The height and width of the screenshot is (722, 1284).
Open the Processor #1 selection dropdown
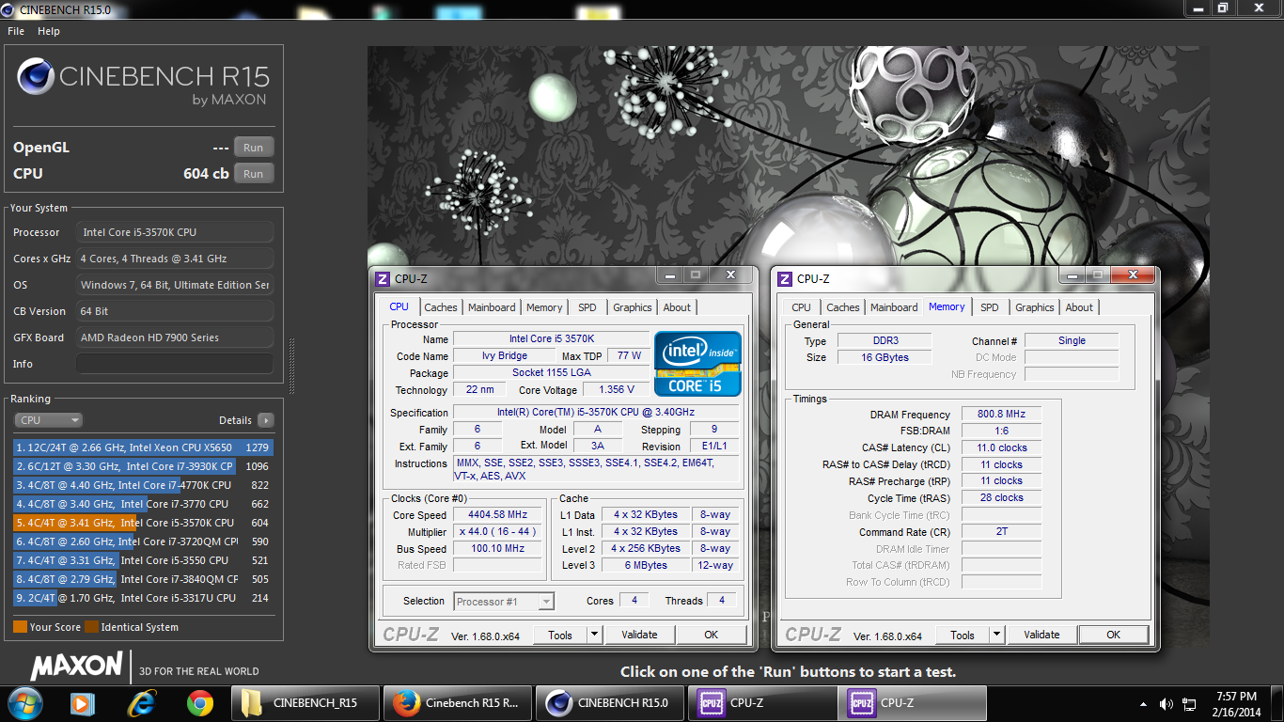504,602
